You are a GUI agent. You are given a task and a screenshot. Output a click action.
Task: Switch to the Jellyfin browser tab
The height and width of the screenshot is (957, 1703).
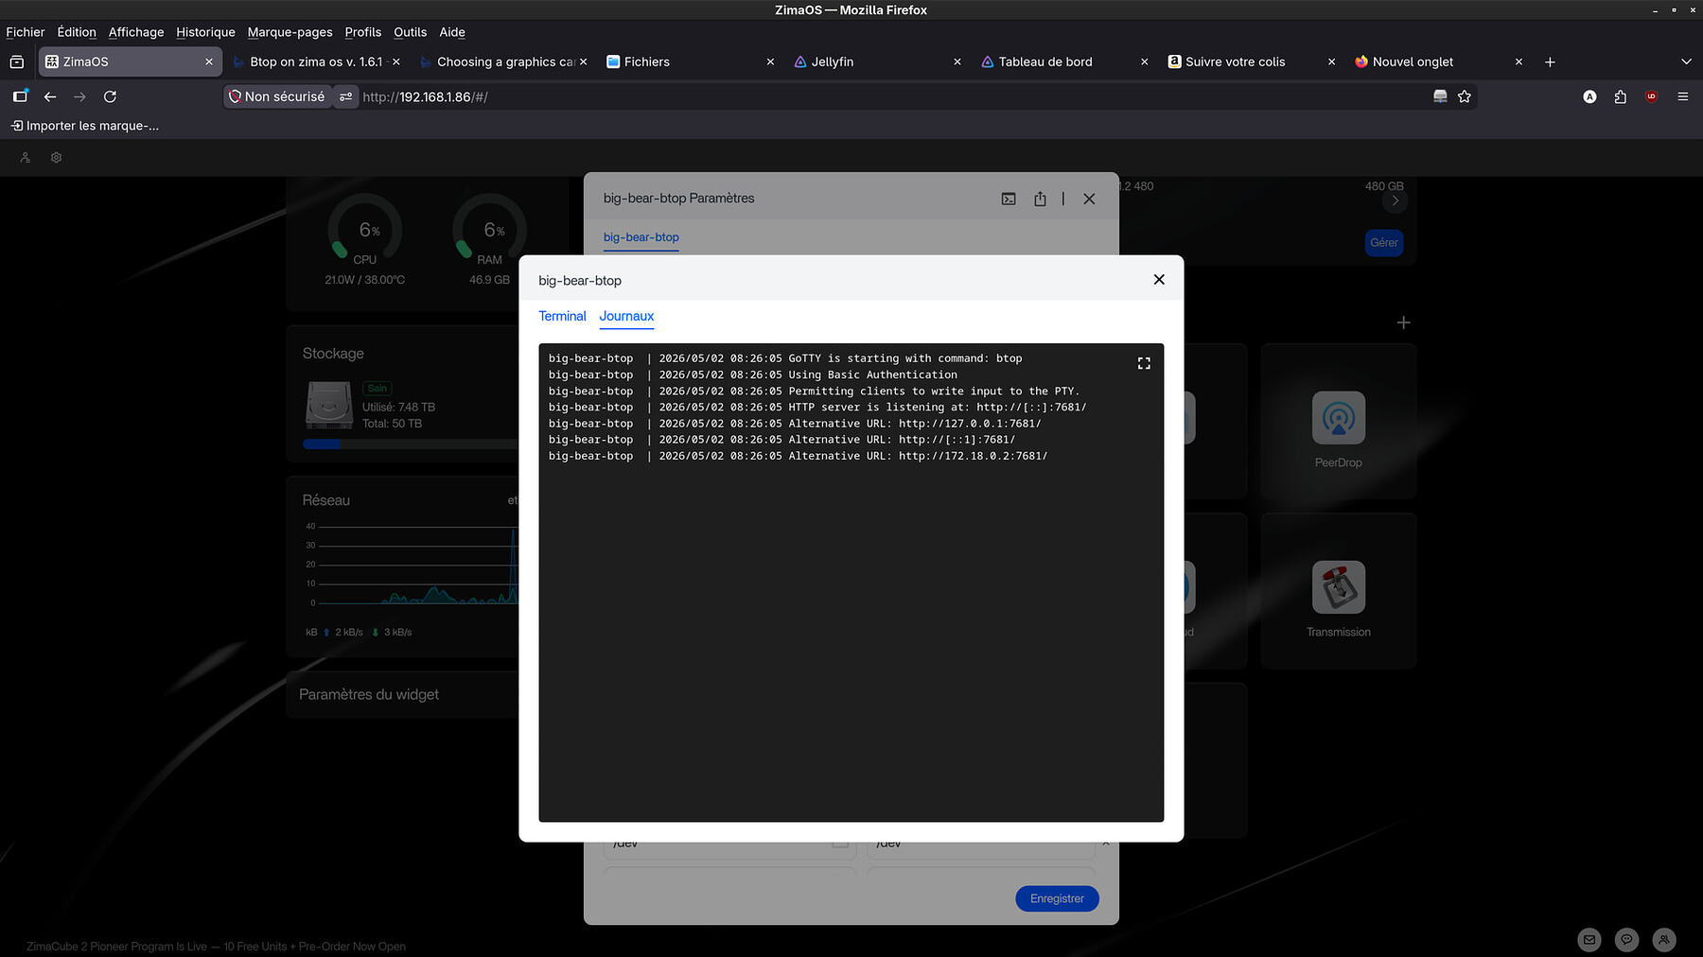point(878,61)
